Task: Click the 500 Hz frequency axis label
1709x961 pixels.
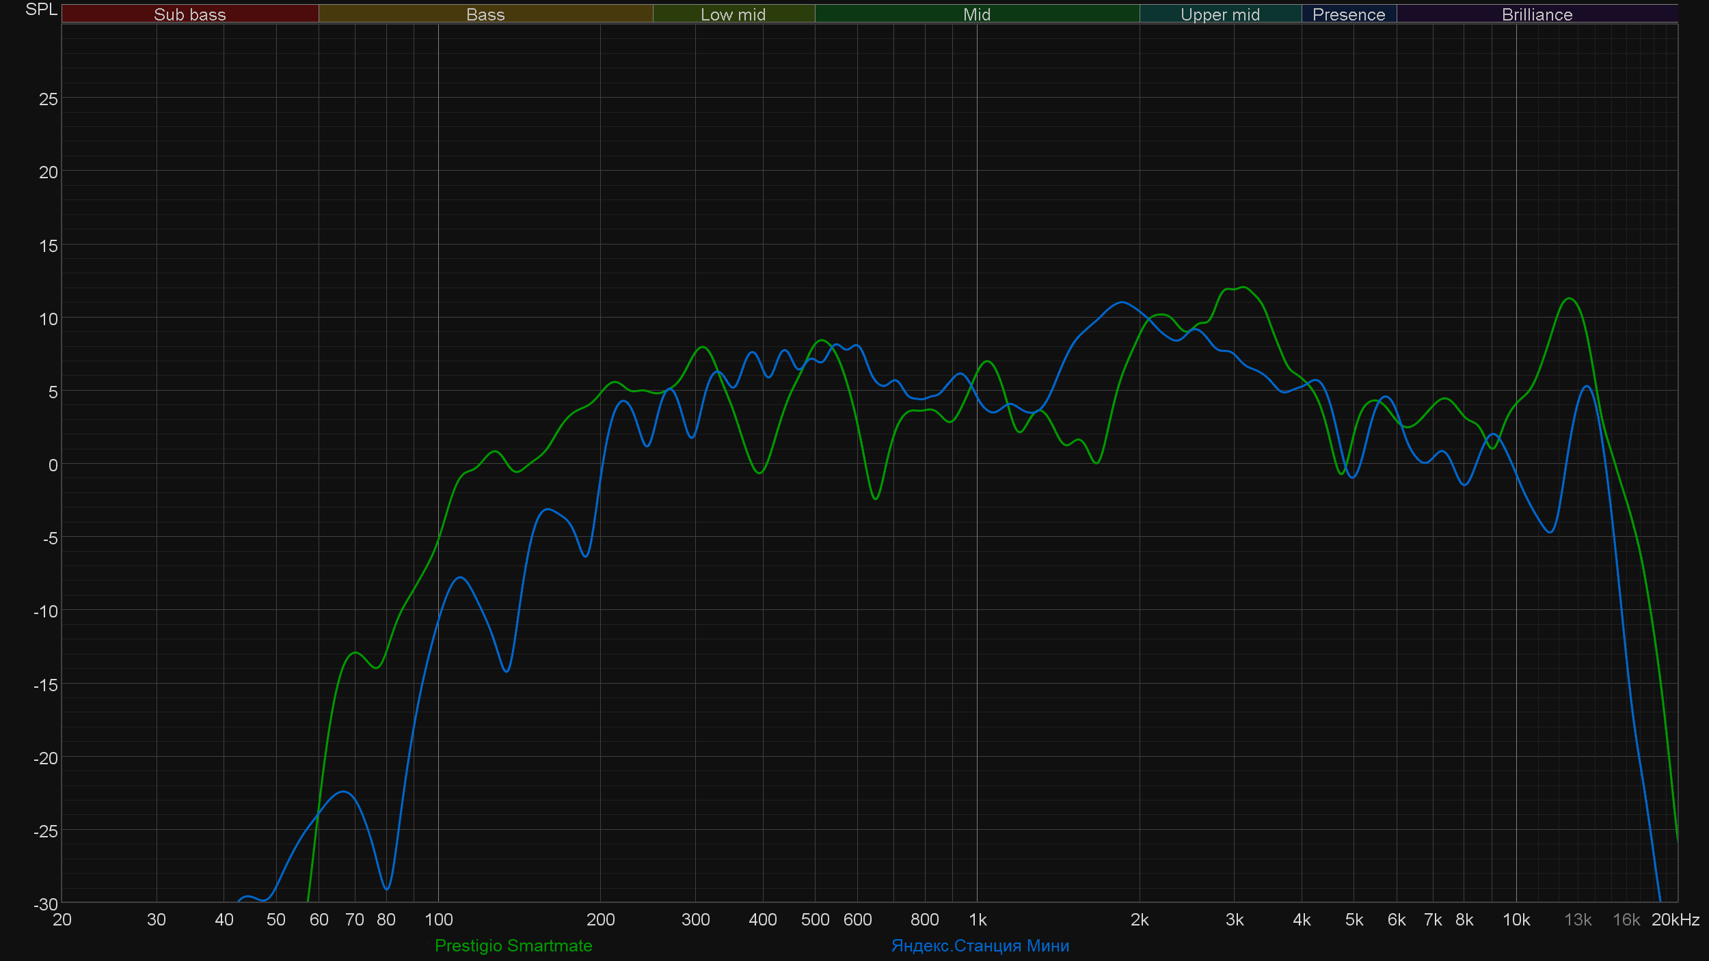Action: (815, 919)
